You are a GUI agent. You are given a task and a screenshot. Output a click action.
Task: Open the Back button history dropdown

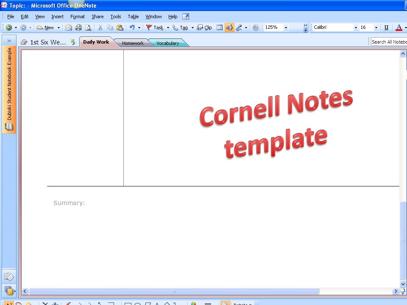coord(16,28)
